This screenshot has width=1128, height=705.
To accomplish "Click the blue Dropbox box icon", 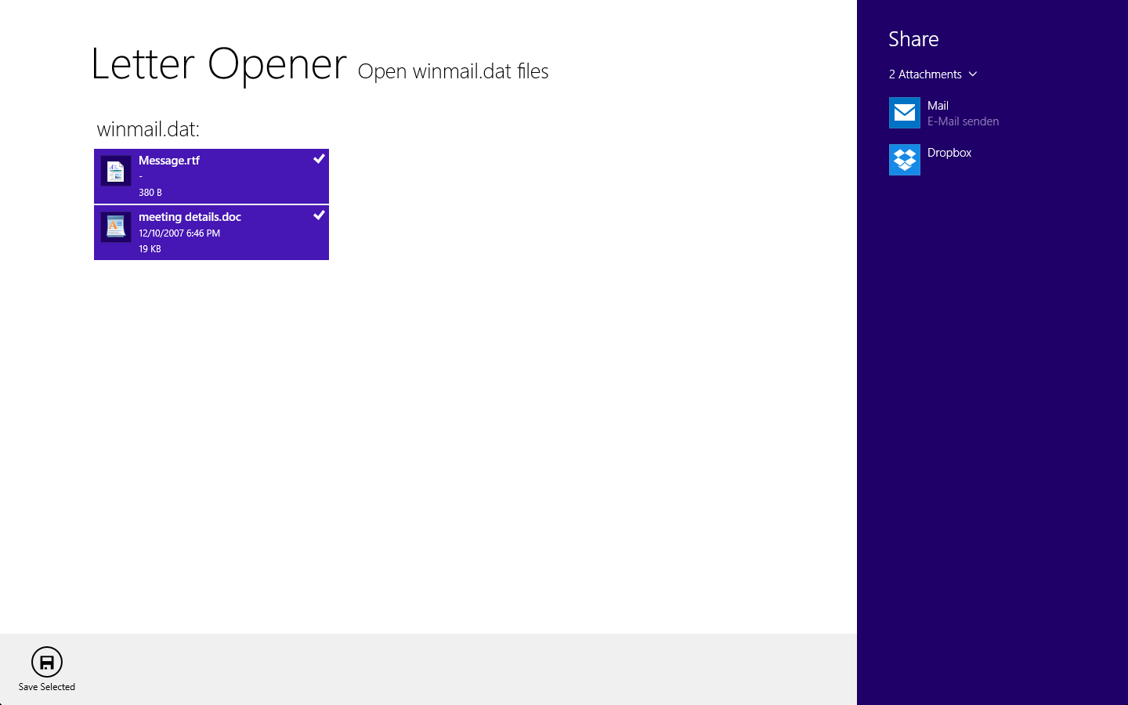I will (905, 160).
